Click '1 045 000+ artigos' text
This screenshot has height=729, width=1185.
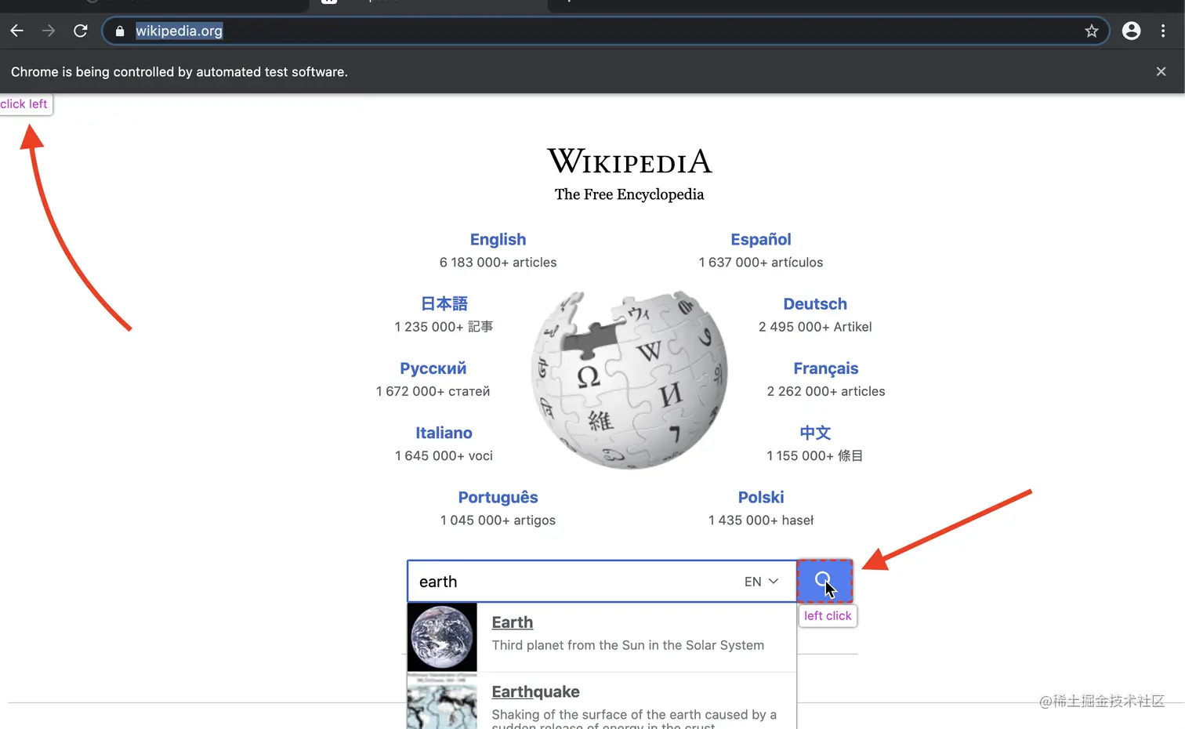click(x=498, y=520)
